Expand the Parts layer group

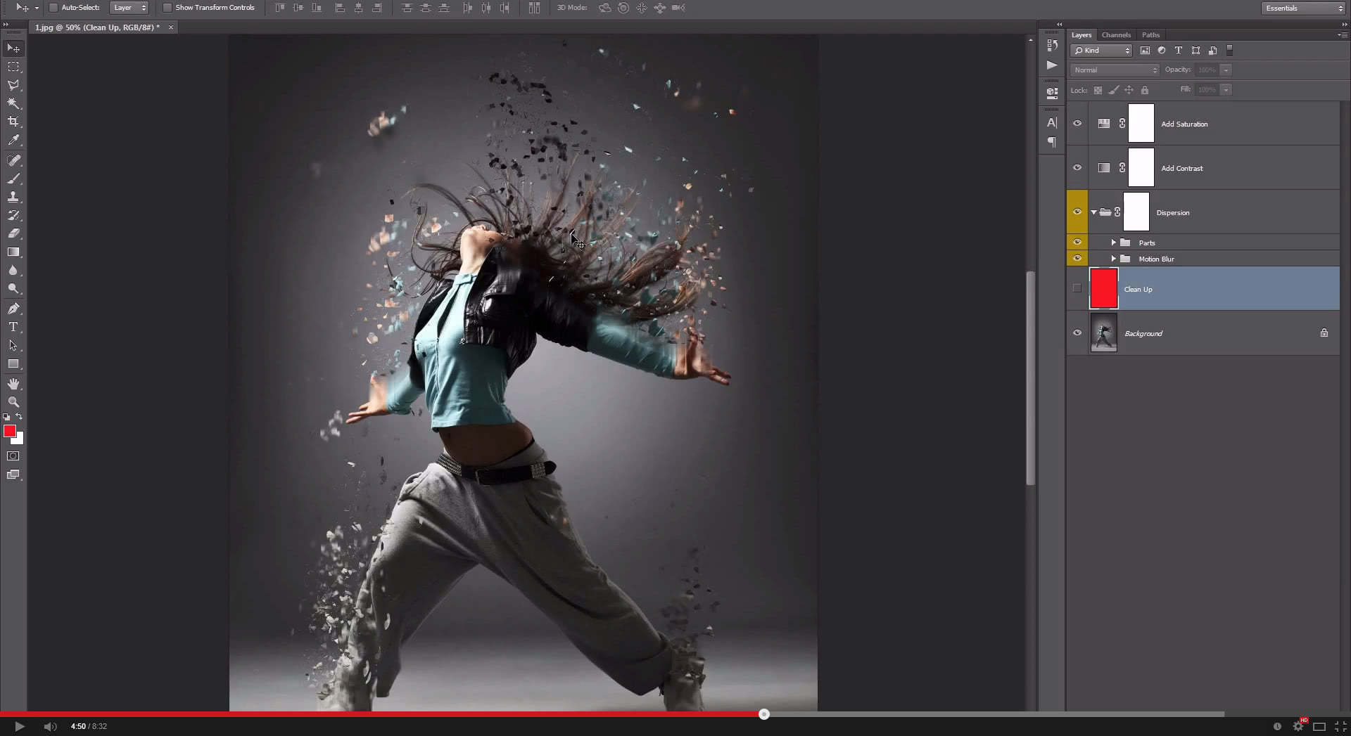[1114, 243]
